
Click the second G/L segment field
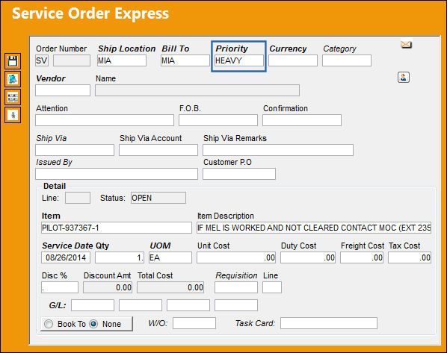click(141, 305)
